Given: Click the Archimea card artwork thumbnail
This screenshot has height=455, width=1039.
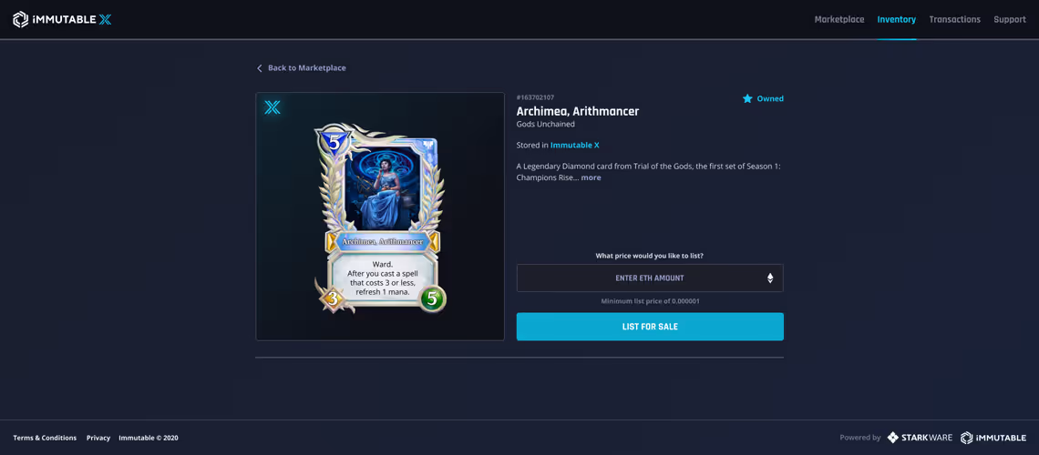Looking at the screenshot, I should [380, 218].
